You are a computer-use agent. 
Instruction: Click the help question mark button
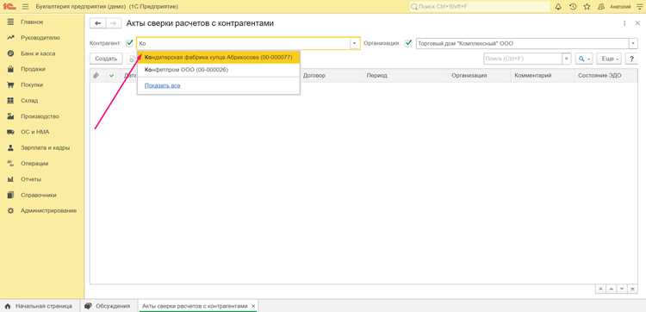point(631,59)
